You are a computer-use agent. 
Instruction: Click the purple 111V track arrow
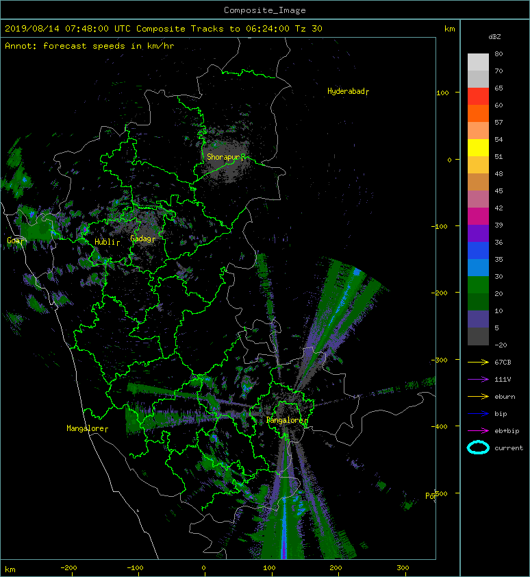click(478, 380)
